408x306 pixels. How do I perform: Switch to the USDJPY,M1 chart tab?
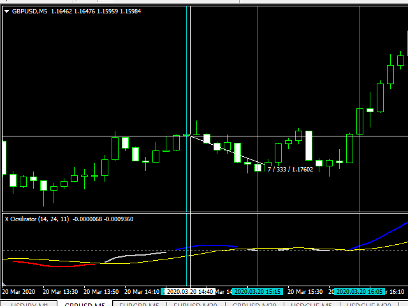(29, 304)
